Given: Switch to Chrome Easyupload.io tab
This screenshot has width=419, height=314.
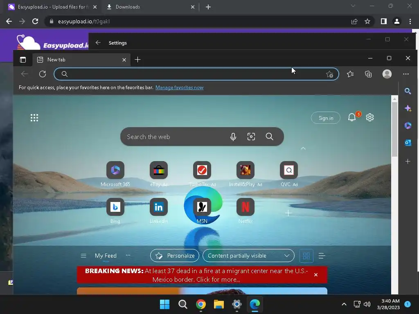Looking at the screenshot, I should tap(52, 7).
